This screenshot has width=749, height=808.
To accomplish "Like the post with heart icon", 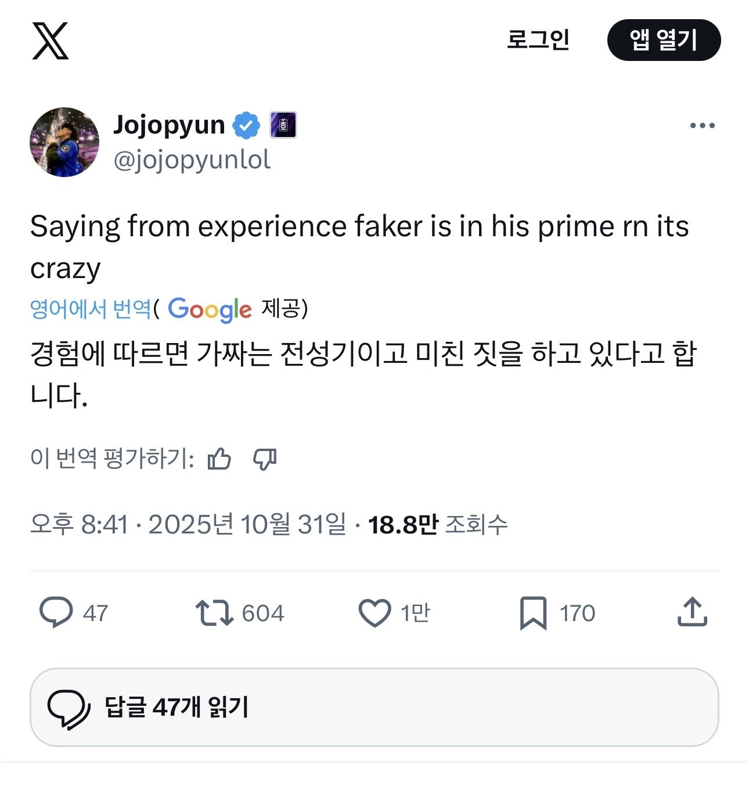I will pos(375,613).
